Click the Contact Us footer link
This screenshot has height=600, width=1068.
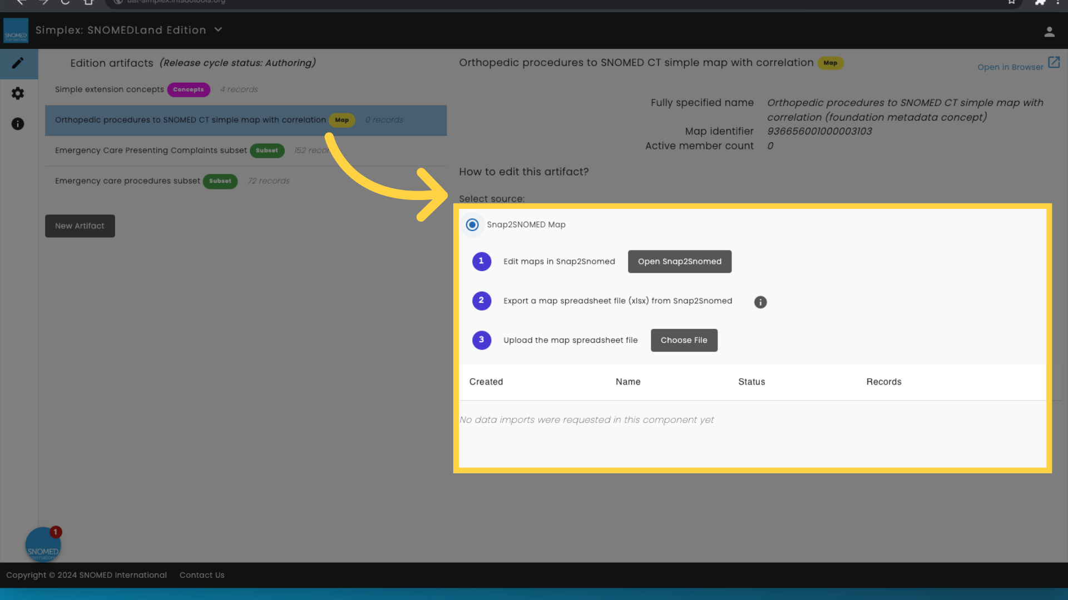tap(202, 576)
